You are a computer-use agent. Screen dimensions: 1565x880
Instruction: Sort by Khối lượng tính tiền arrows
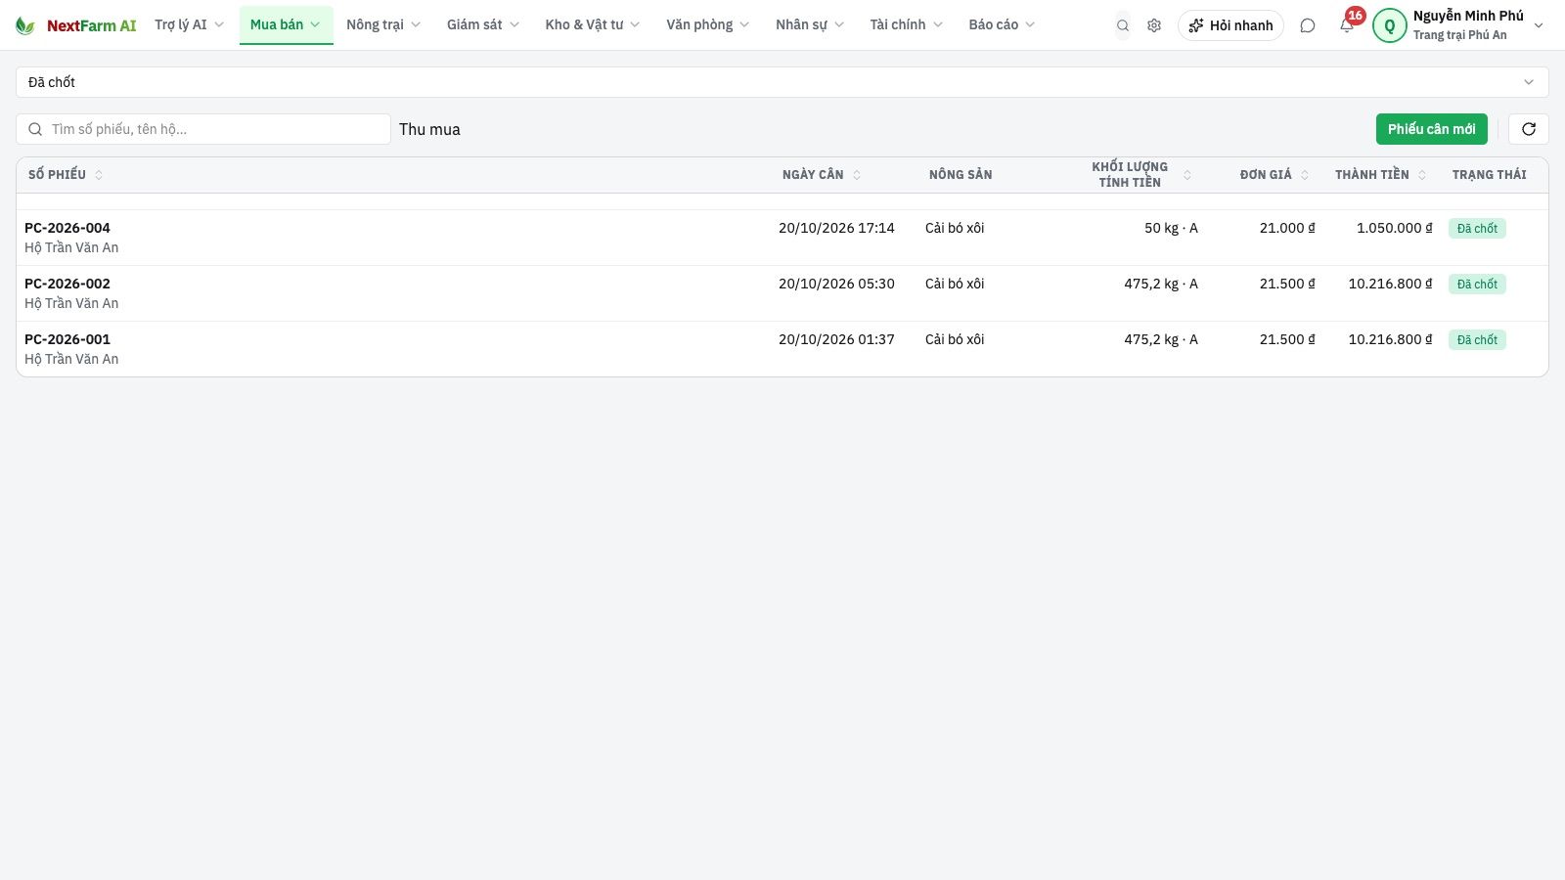click(x=1187, y=175)
